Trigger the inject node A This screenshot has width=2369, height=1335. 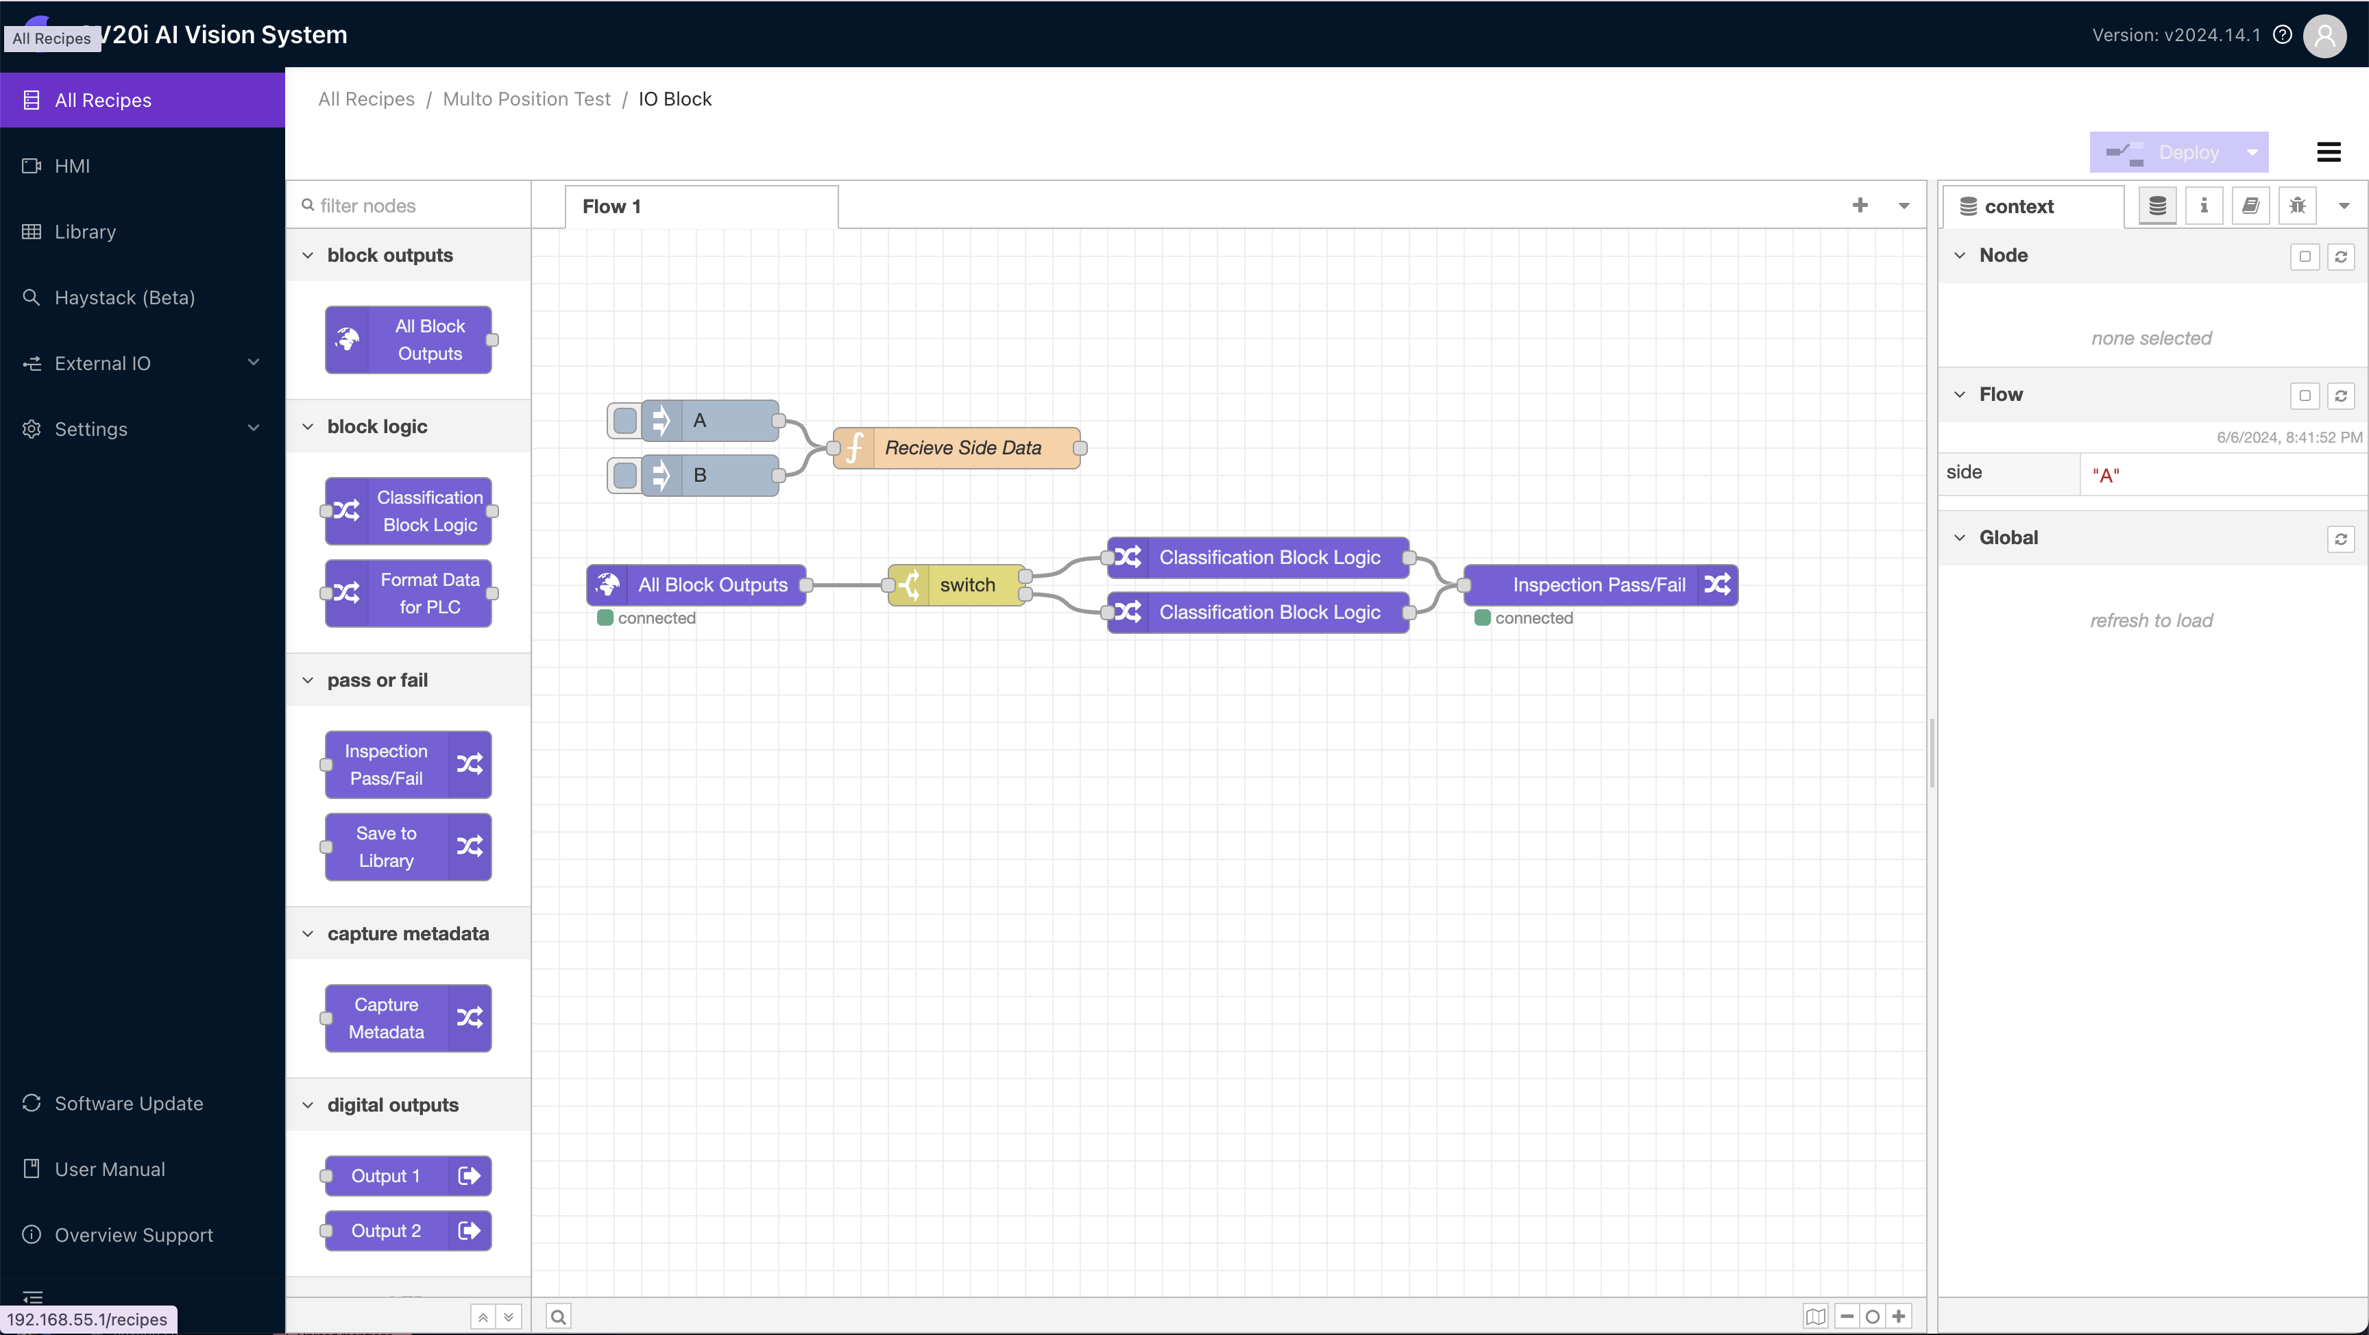click(x=624, y=420)
